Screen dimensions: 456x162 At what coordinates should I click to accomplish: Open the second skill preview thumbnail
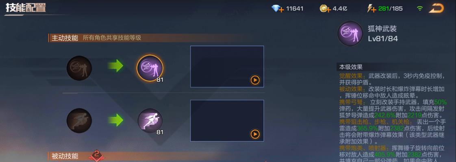(x=227, y=121)
